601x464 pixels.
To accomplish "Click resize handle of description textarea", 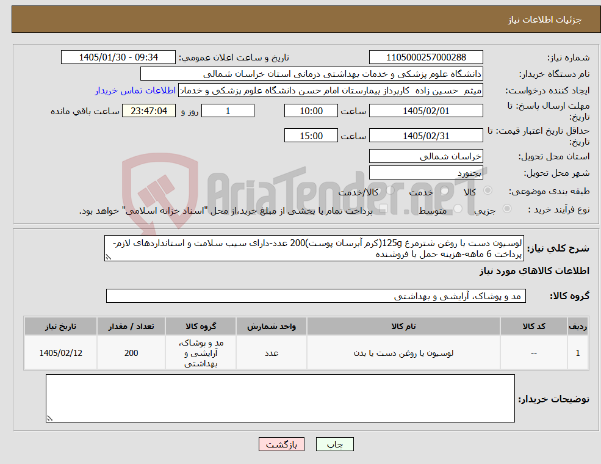I will point(108,257).
